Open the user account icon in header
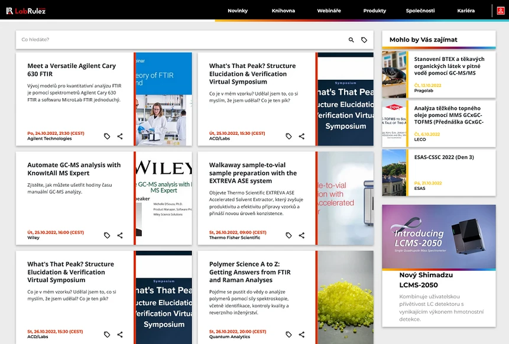509x344 pixels. pyautogui.click(x=501, y=11)
